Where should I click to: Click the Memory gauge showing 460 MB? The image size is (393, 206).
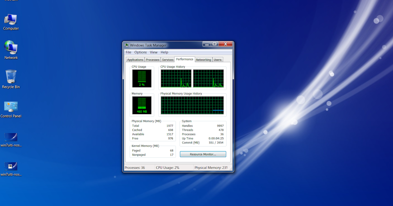[142, 105]
